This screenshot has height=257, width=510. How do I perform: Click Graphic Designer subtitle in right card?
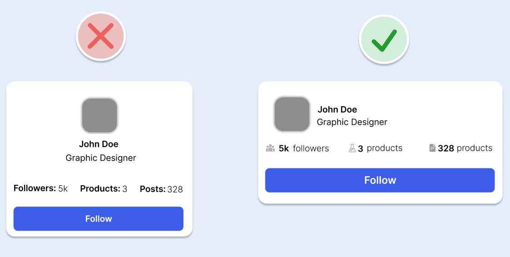[x=352, y=122]
